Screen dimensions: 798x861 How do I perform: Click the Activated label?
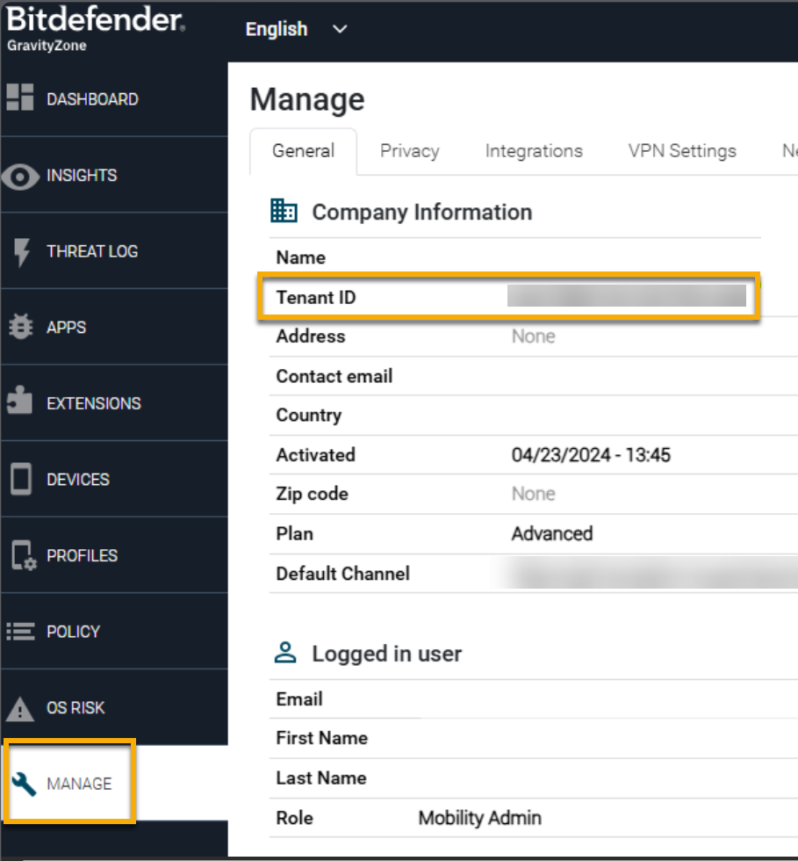315,455
